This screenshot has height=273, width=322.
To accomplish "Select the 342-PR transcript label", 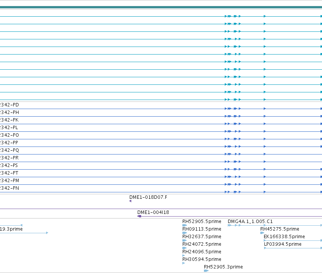I will click(x=9, y=158).
